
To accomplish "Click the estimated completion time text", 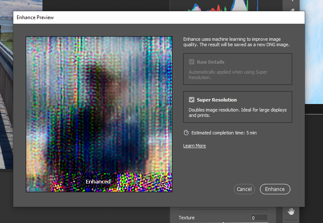I will [224, 133].
